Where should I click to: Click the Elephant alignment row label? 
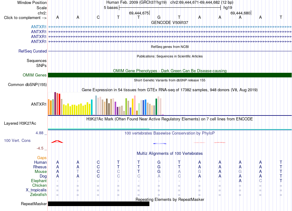pos(39,181)
